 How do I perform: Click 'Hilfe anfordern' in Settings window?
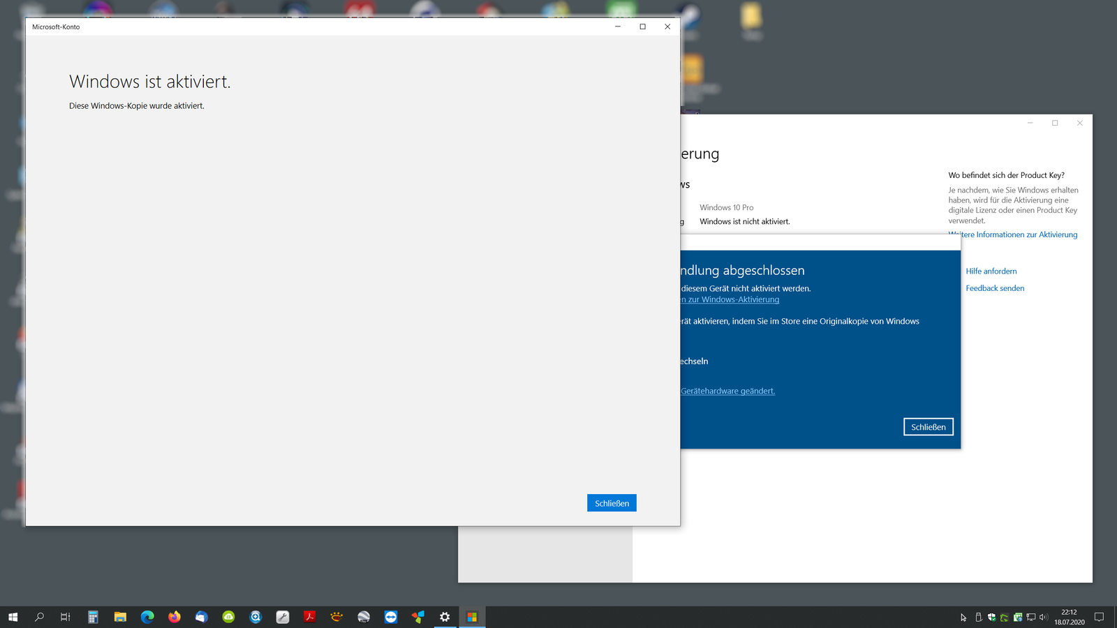[x=991, y=271]
